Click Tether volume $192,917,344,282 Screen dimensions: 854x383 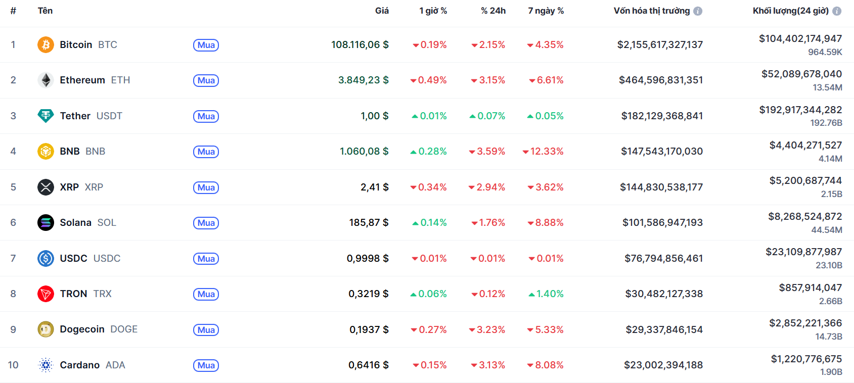click(800, 110)
